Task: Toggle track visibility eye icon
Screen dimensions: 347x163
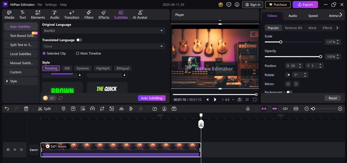Action: (15, 150)
